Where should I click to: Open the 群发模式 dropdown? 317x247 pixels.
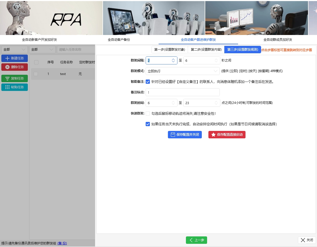[x=182, y=71]
